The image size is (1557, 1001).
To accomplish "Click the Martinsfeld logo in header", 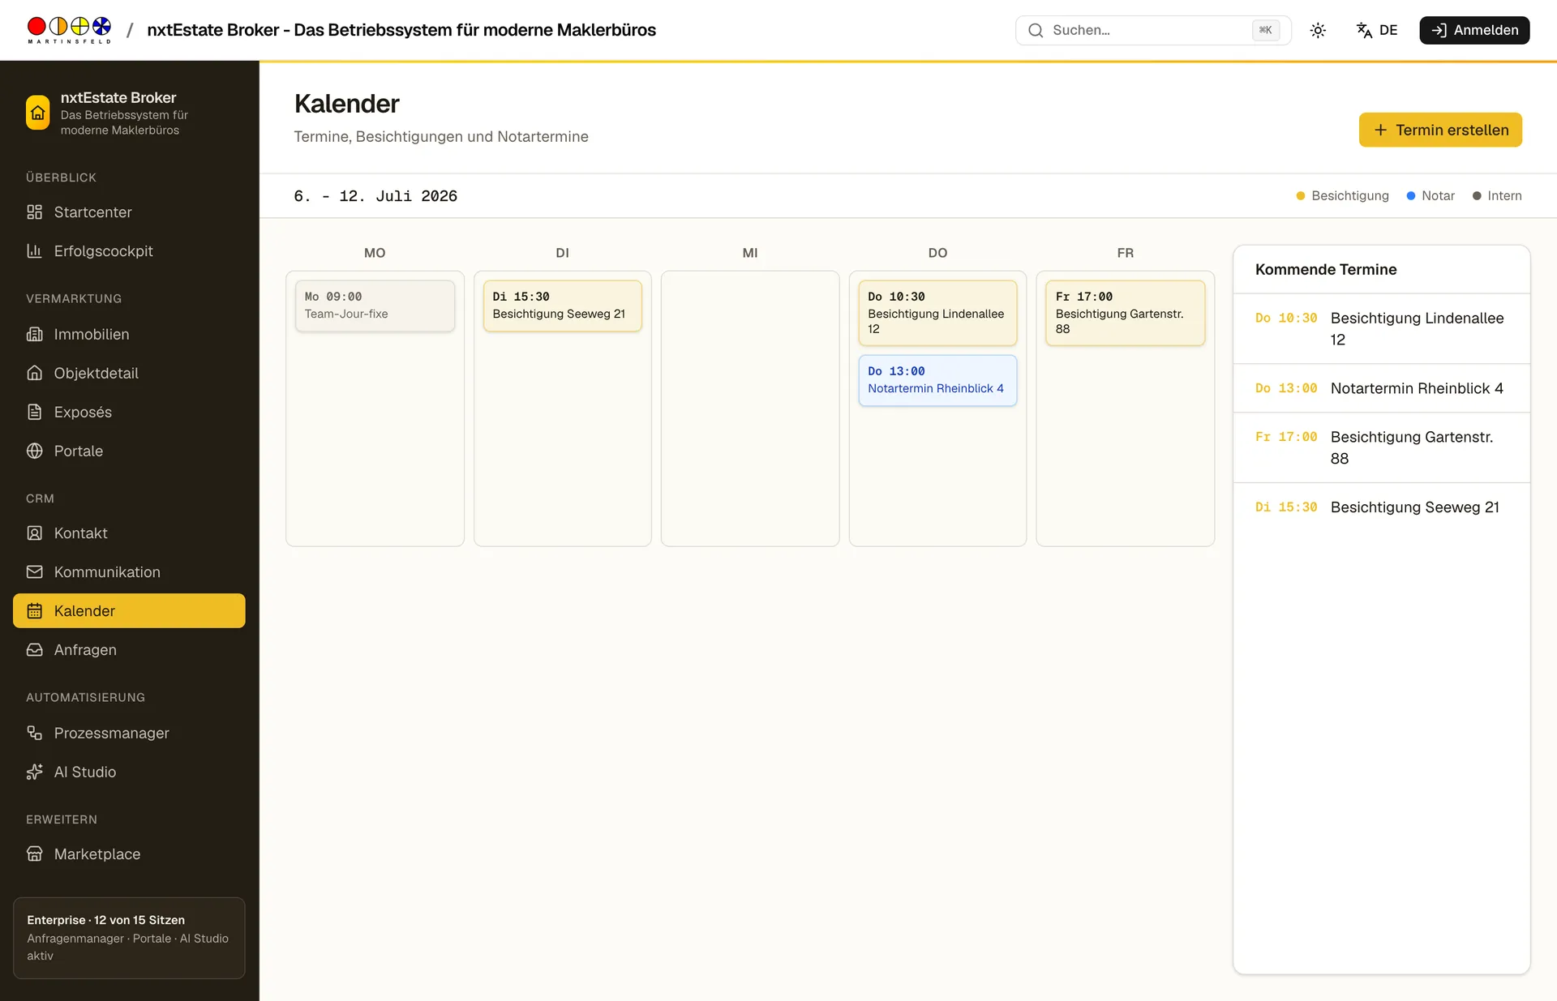I will click(69, 30).
